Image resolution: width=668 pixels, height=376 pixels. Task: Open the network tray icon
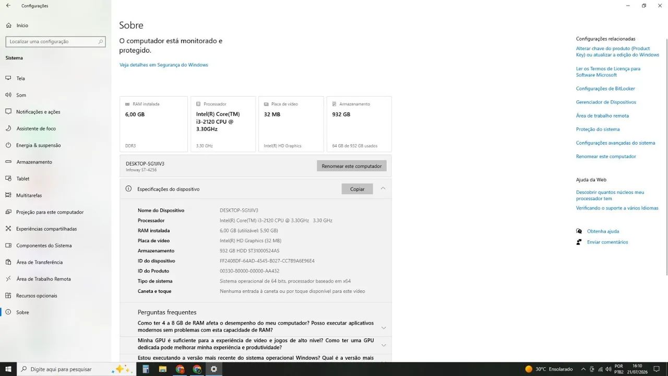click(x=601, y=369)
